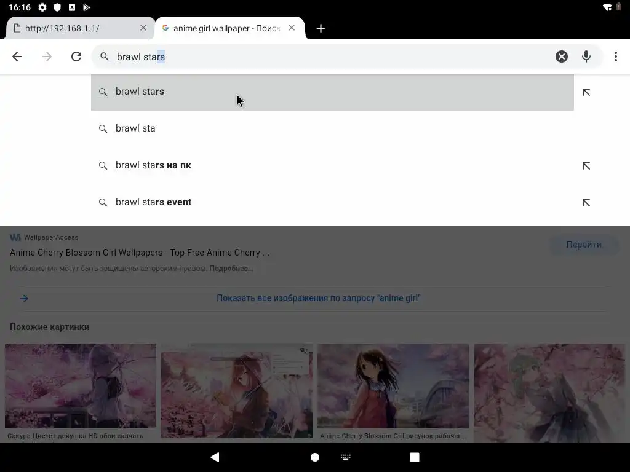630x472 pixels.
Task: Click the magnifier icon beside 'brawl stars event'
Action: coord(103,203)
